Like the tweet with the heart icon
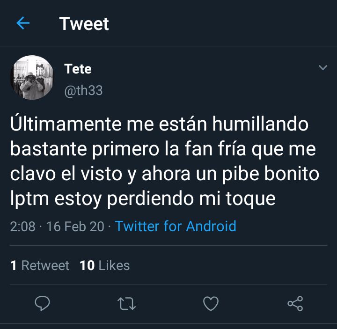Screen dimensions: 337x329 [211, 303]
